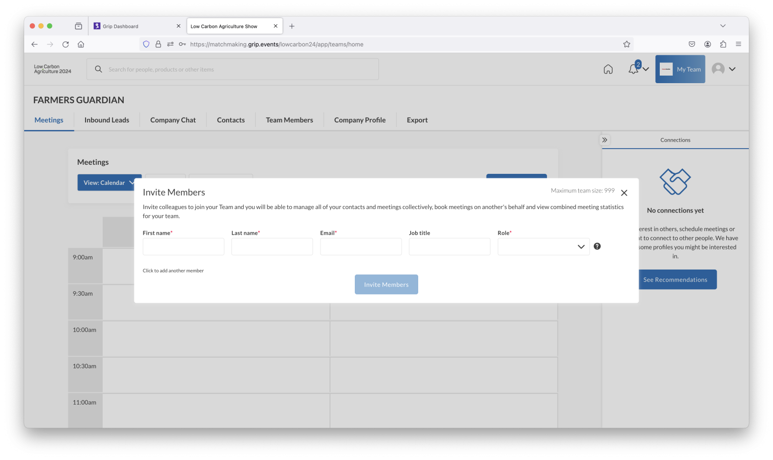This screenshot has height=460, width=773.
Task: Open the account menu chevron beside the avatar
Action: click(x=733, y=69)
